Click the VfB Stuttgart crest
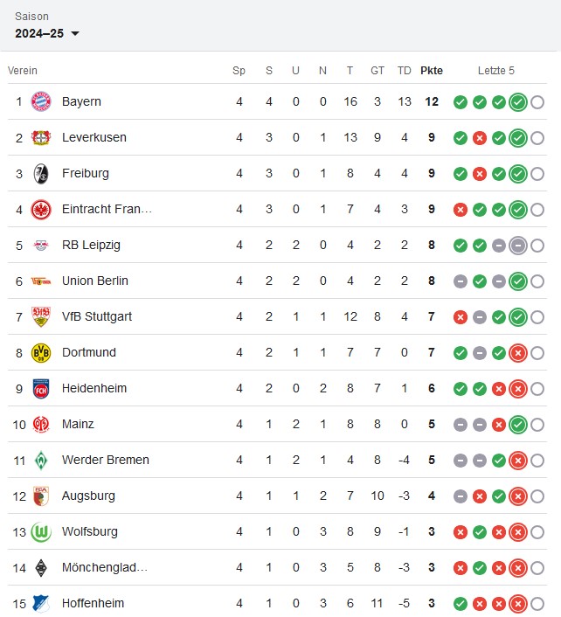The image size is (561, 617). (41, 316)
